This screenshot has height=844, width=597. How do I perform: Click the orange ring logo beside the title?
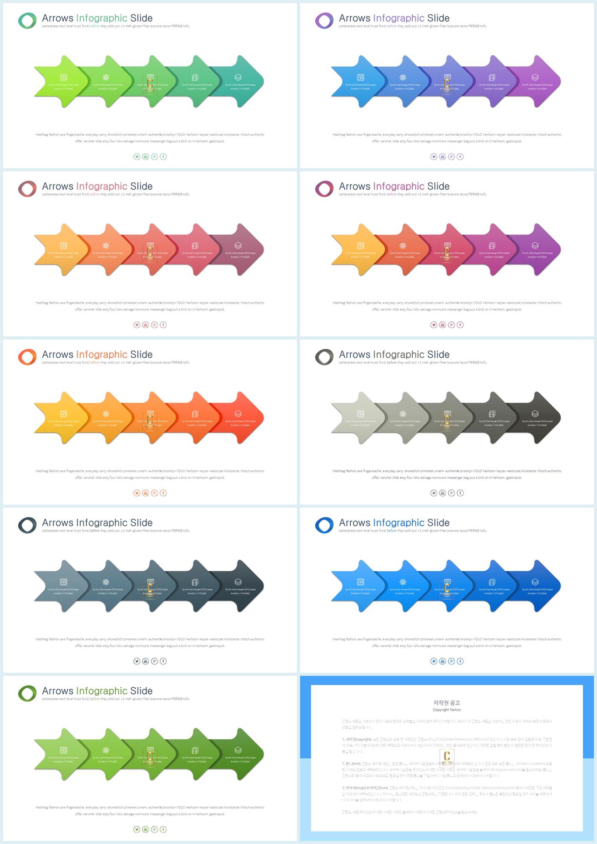tap(27, 357)
